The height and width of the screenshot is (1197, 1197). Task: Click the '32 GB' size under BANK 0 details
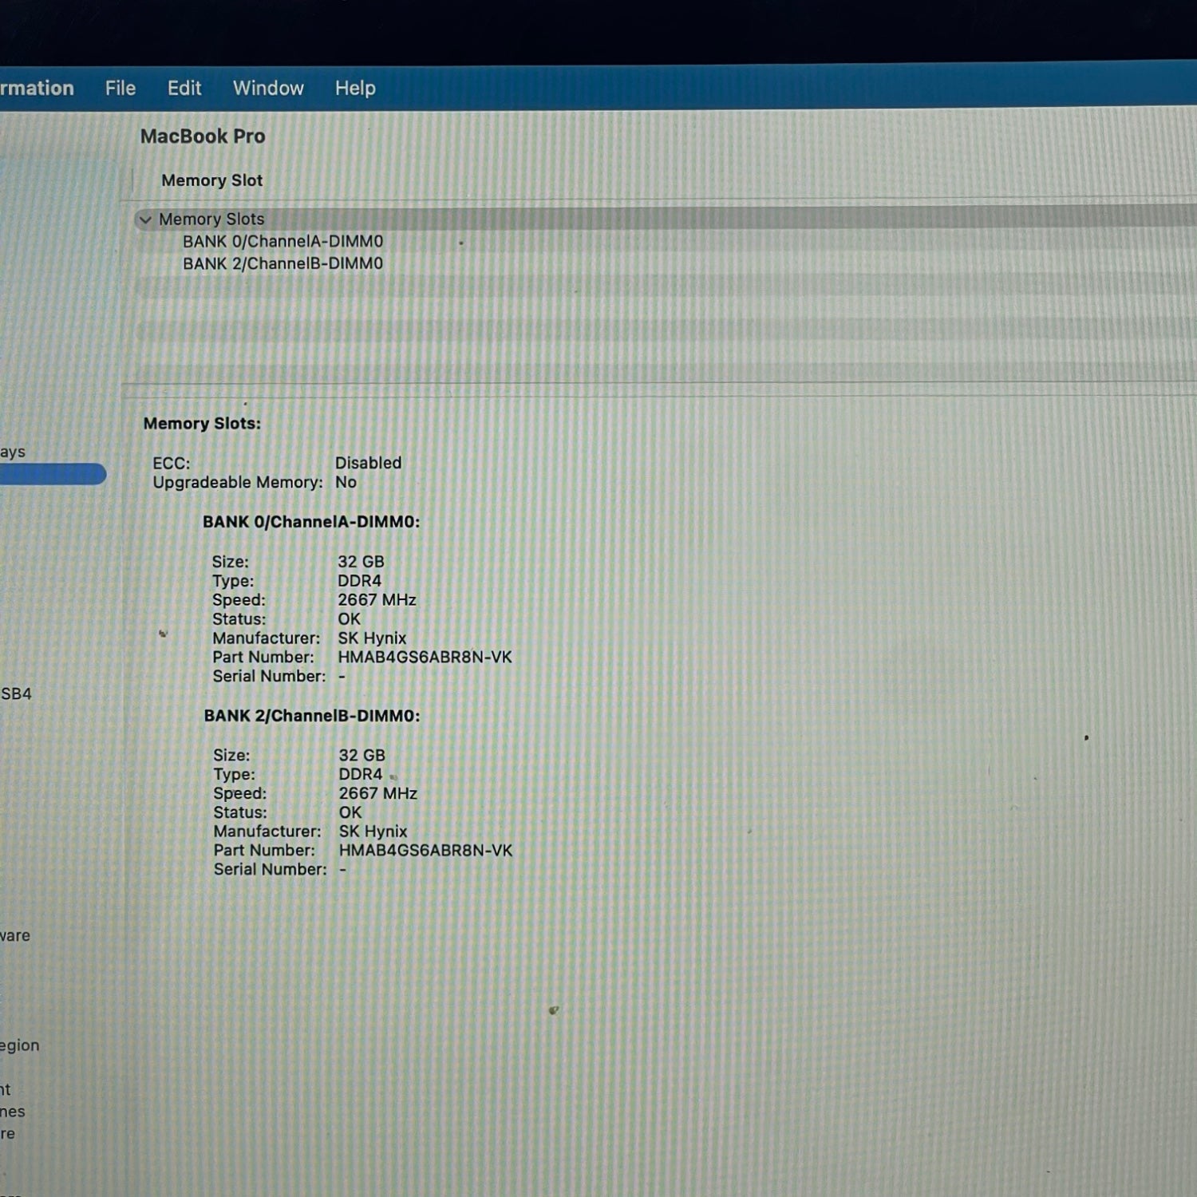[x=361, y=562]
